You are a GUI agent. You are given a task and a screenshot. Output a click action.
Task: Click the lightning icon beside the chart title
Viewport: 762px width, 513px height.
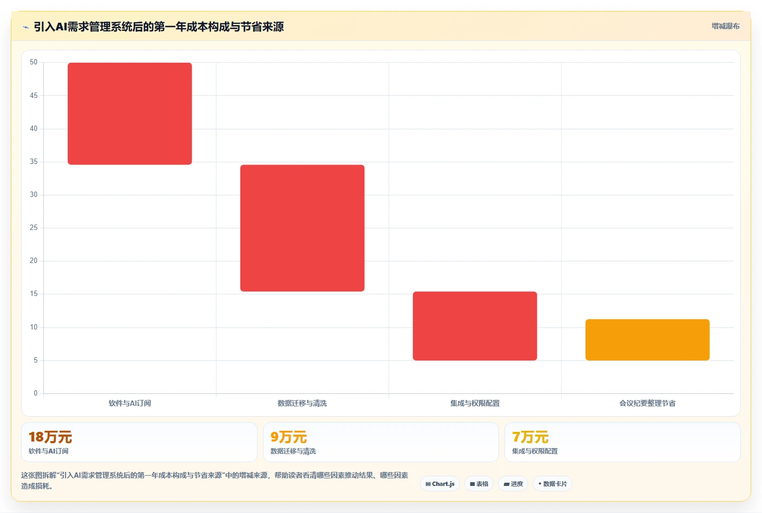click(25, 27)
